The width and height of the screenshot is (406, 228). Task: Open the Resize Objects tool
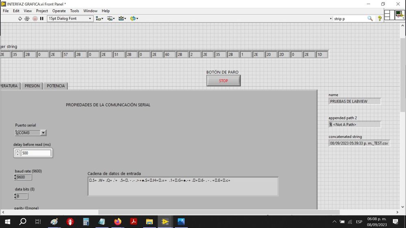pos(122,19)
